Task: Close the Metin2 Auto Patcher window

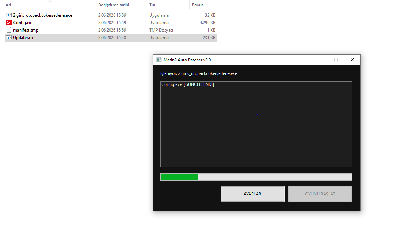Action: pos(352,60)
